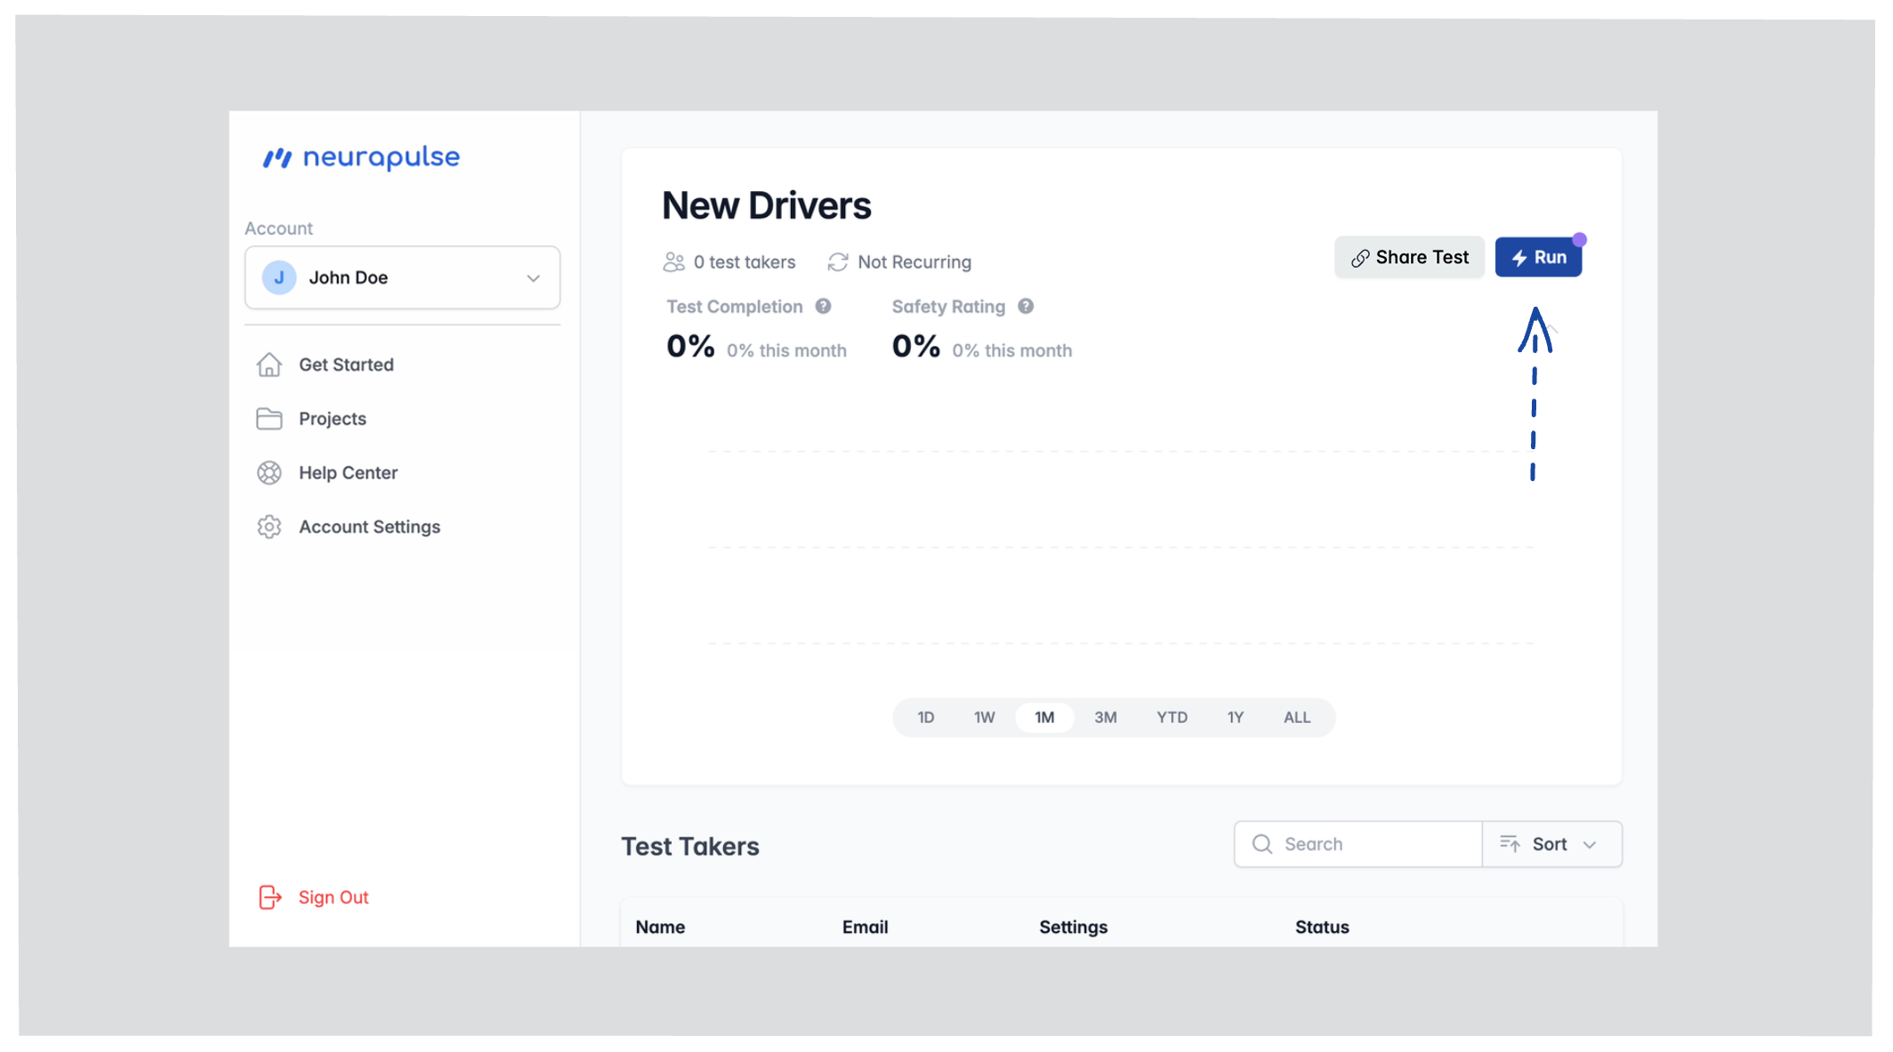Open Account Settings

click(x=369, y=527)
